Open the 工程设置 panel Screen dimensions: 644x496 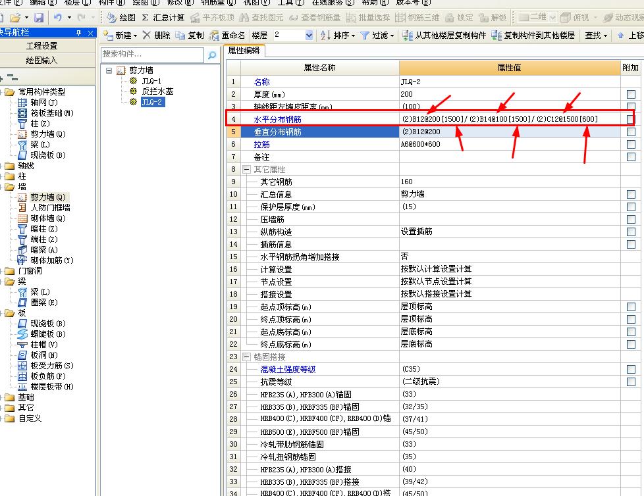click(41, 46)
